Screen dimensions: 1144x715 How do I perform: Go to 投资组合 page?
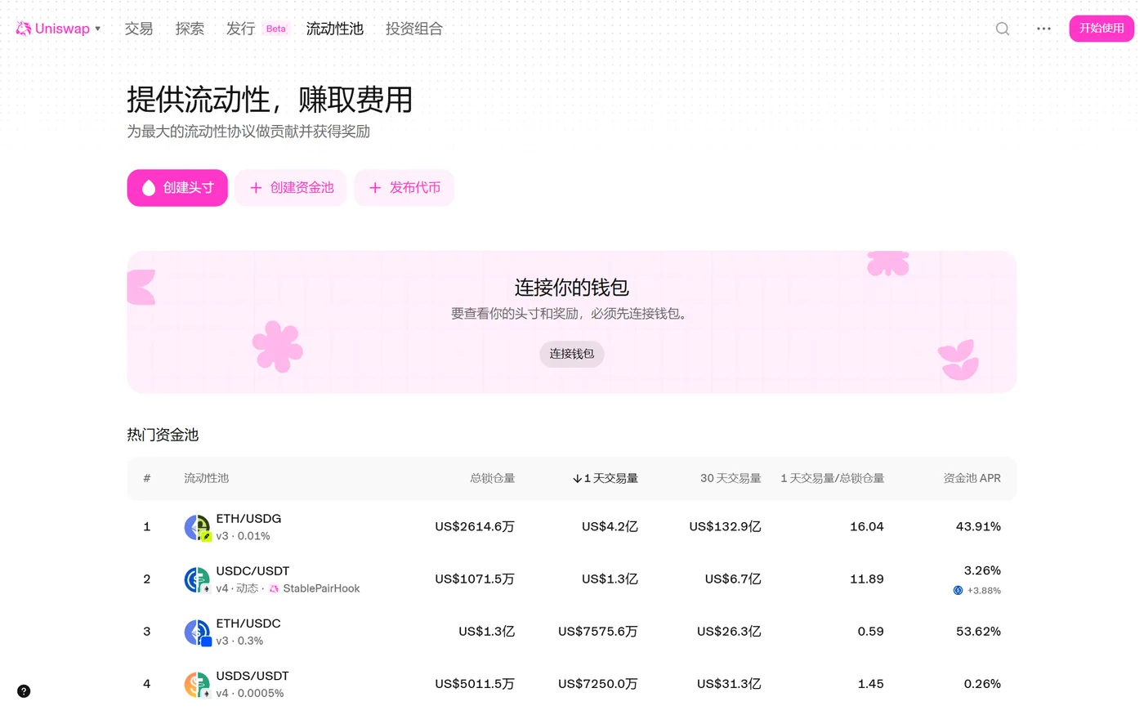(414, 29)
